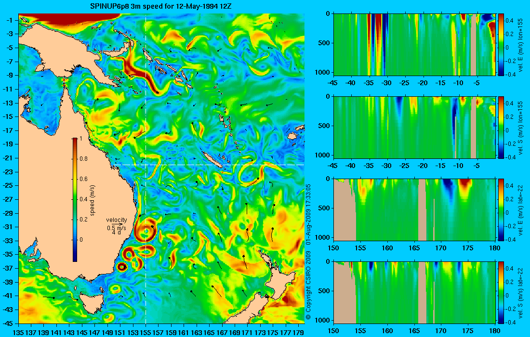
Task: Click the '0.4' speed color bar tick
Action: pyautogui.click(x=83, y=199)
